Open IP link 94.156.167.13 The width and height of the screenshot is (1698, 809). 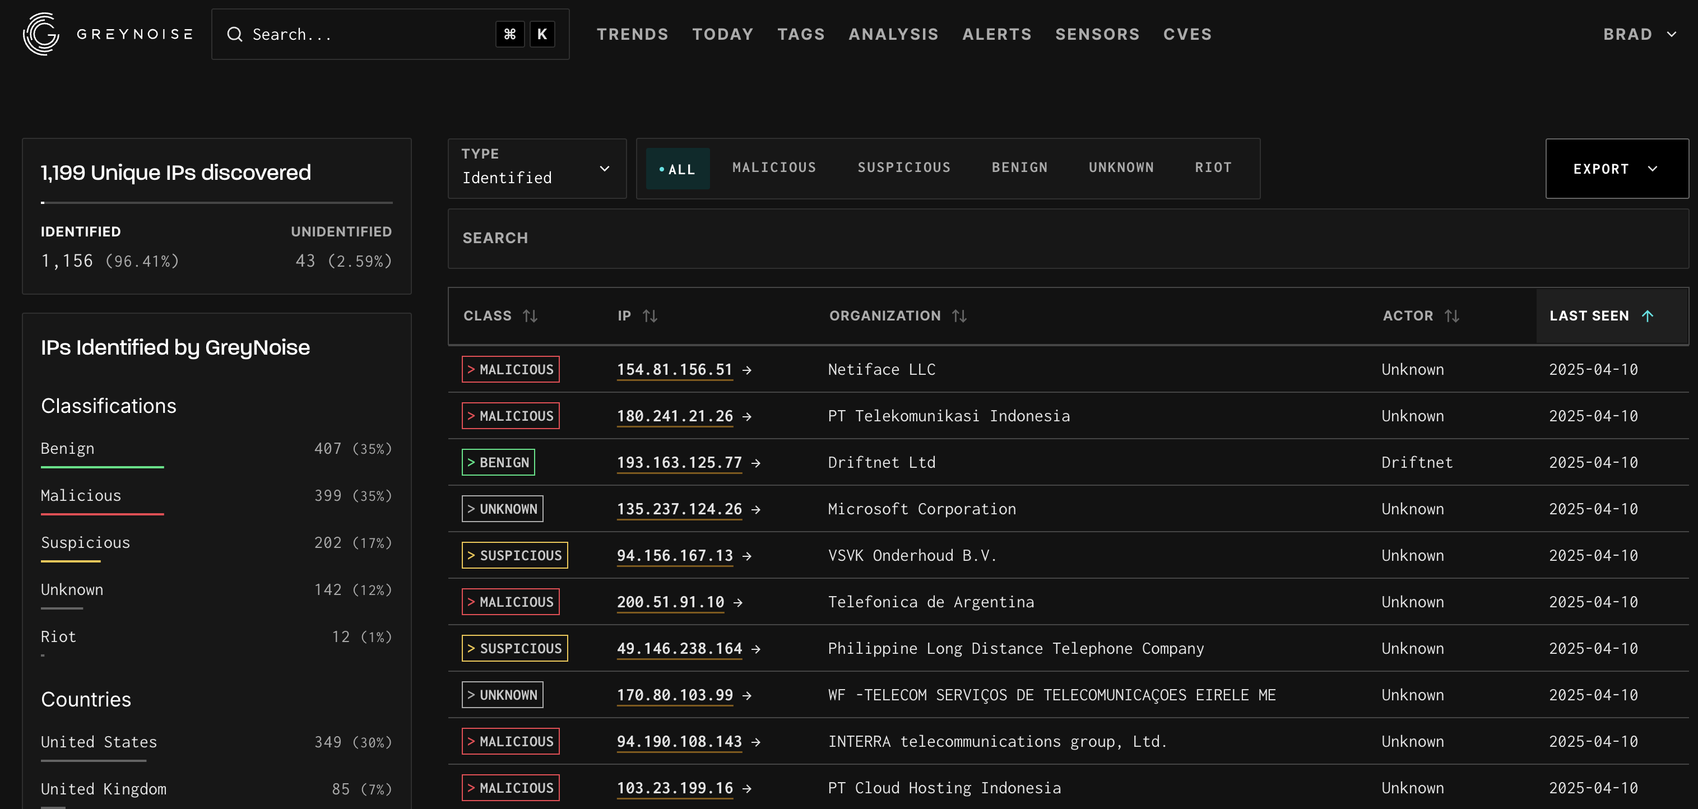pyautogui.click(x=674, y=555)
